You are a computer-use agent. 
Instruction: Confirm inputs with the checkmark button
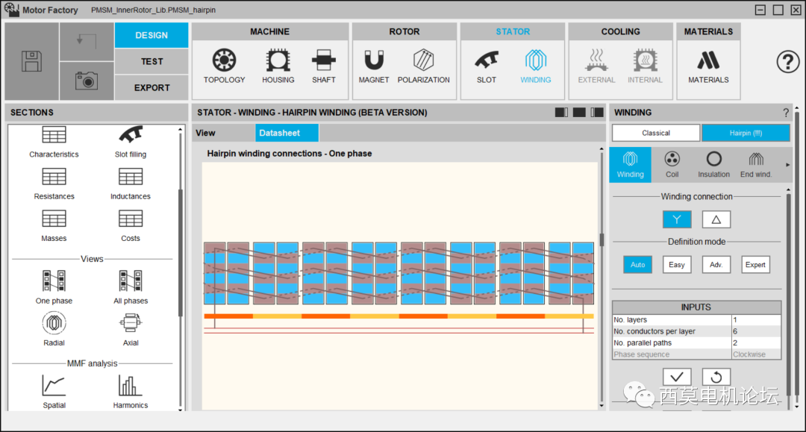coord(676,377)
